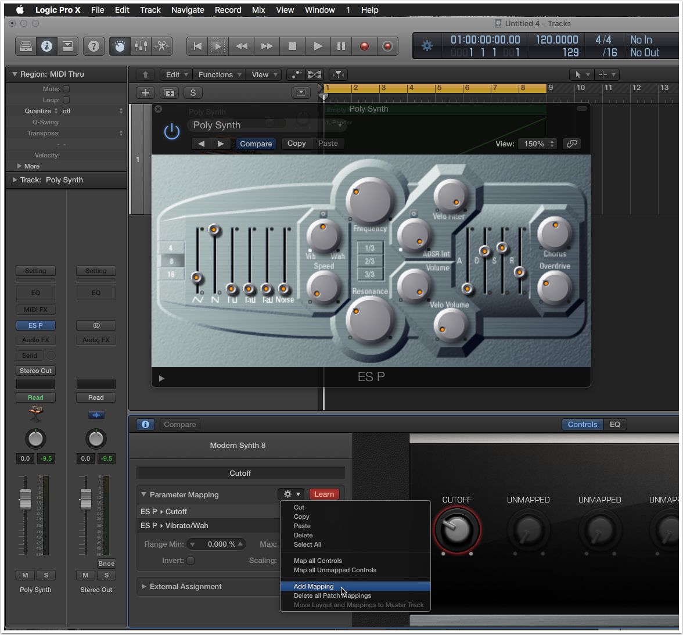Click the Bnce button on Stereo Out
The width and height of the screenshot is (683, 635).
106,564
